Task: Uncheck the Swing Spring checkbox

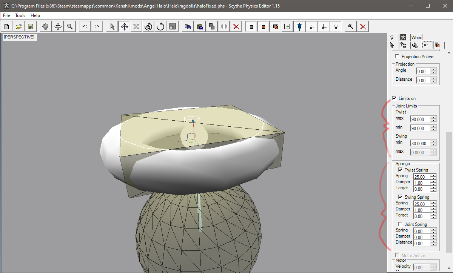Action: point(400,197)
